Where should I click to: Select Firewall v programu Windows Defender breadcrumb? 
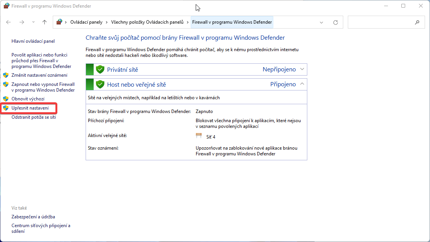click(232, 22)
